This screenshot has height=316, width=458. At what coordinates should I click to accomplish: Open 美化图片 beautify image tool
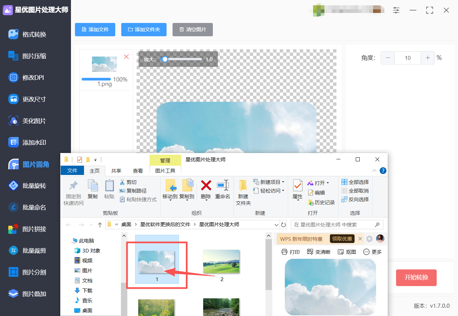tap(27, 121)
